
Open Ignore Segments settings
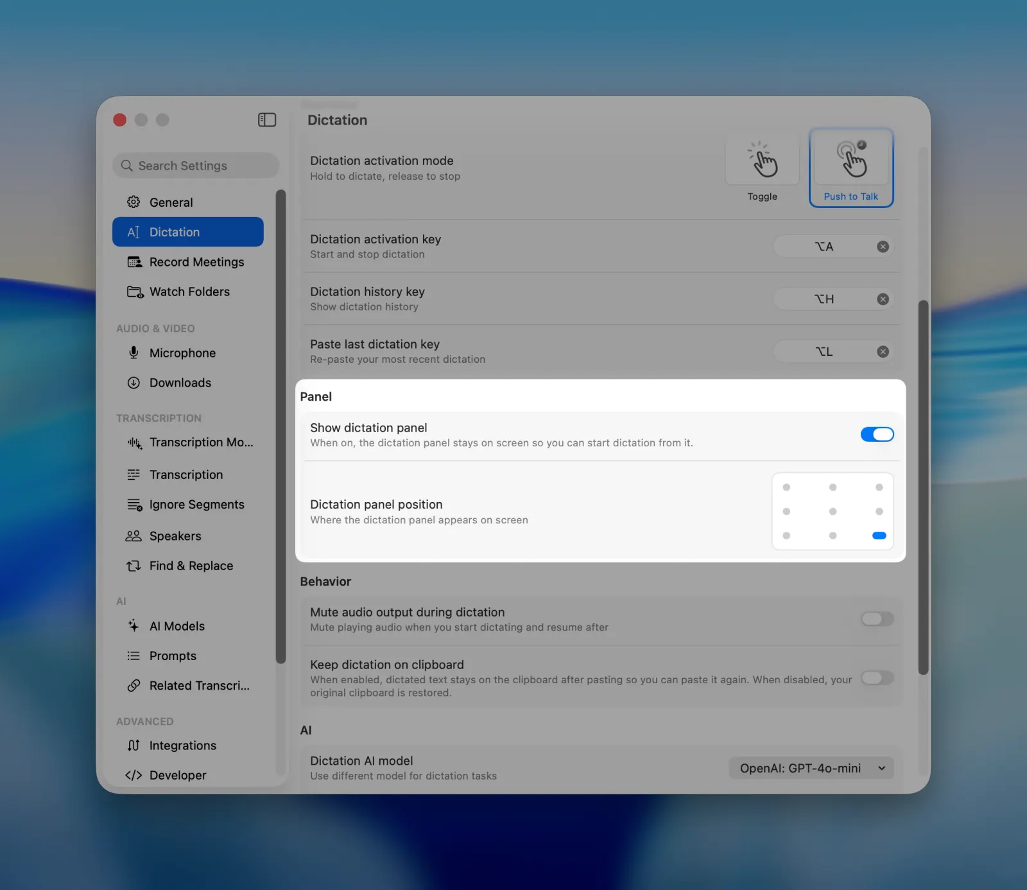tap(188, 505)
